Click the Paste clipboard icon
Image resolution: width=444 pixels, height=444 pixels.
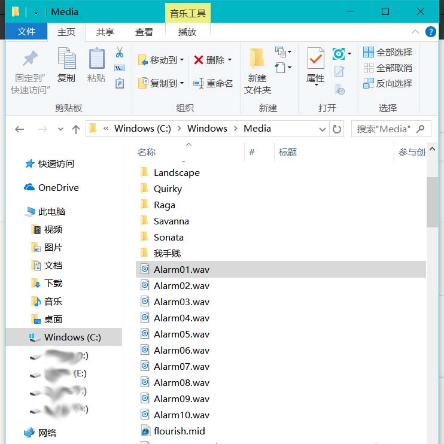(96, 59)
